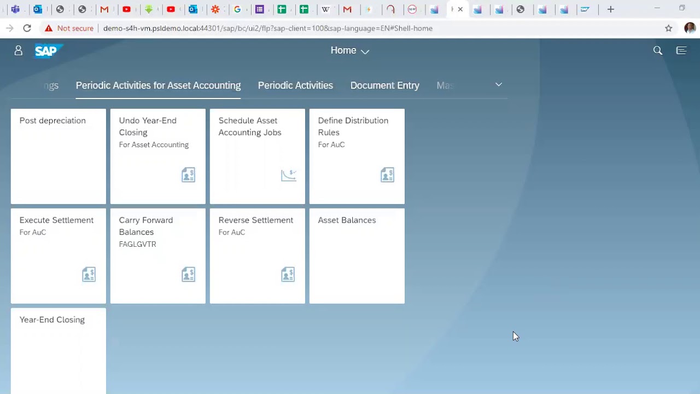The height and width of the screenshot is (394, 700).
Task: Click the Execute Settlement tile icon
Action: (89, 274)
